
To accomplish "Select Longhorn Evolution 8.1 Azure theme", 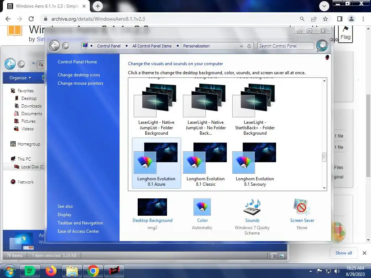I will click(x=157, y=163).
